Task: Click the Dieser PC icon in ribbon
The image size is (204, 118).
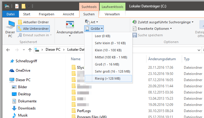Action: pyautogui.click(x=10, y=29)
